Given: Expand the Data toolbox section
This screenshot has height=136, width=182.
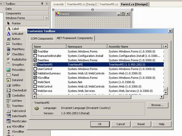Looking at the screenshot, I should tap(27, 9).
